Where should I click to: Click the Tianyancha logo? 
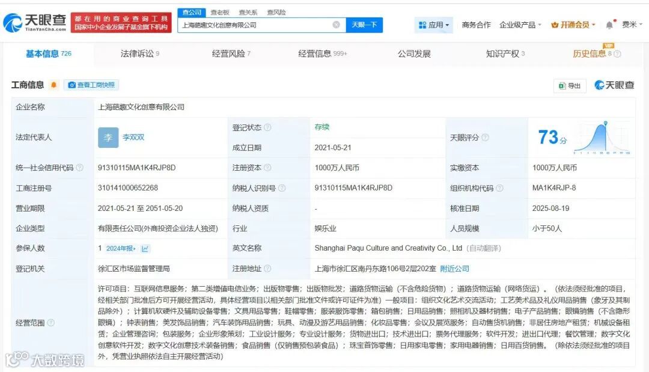point(35,23)
